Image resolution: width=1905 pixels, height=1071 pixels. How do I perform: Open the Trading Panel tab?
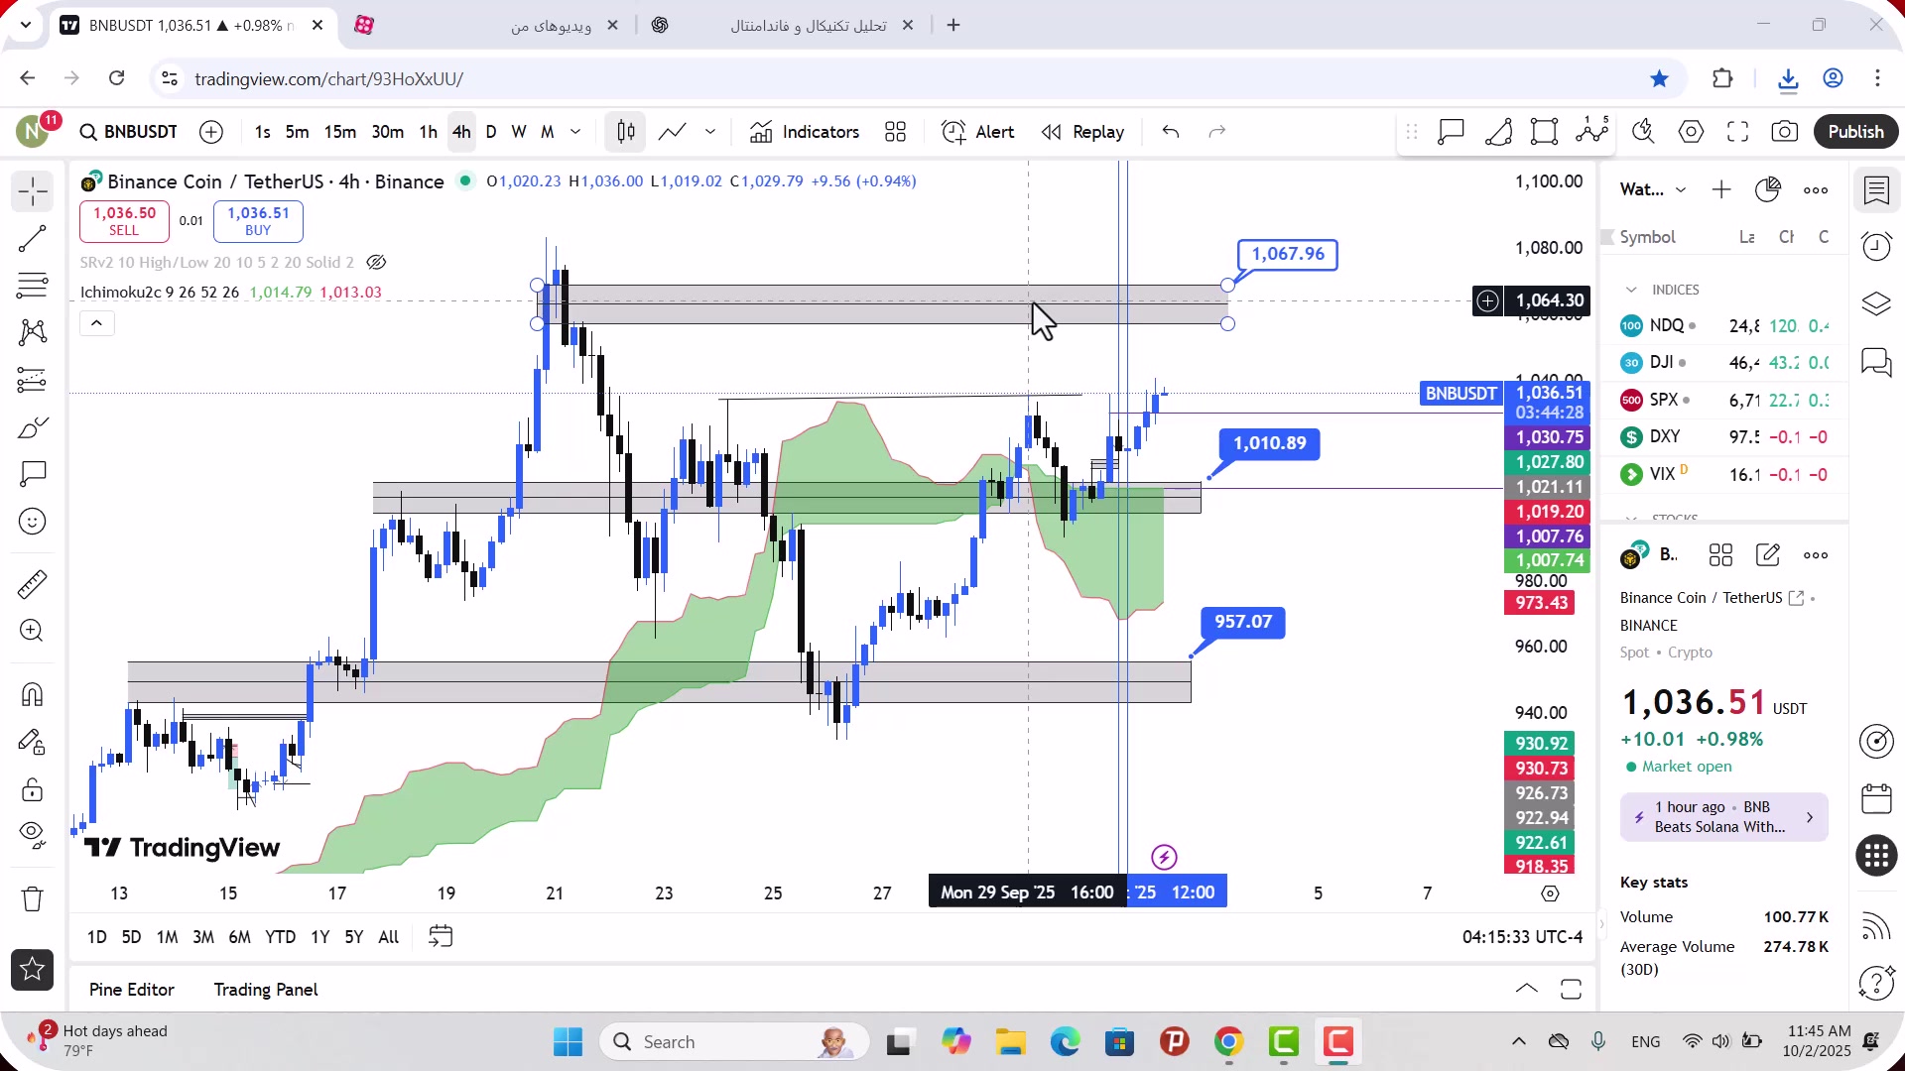[x=266, y=990]
